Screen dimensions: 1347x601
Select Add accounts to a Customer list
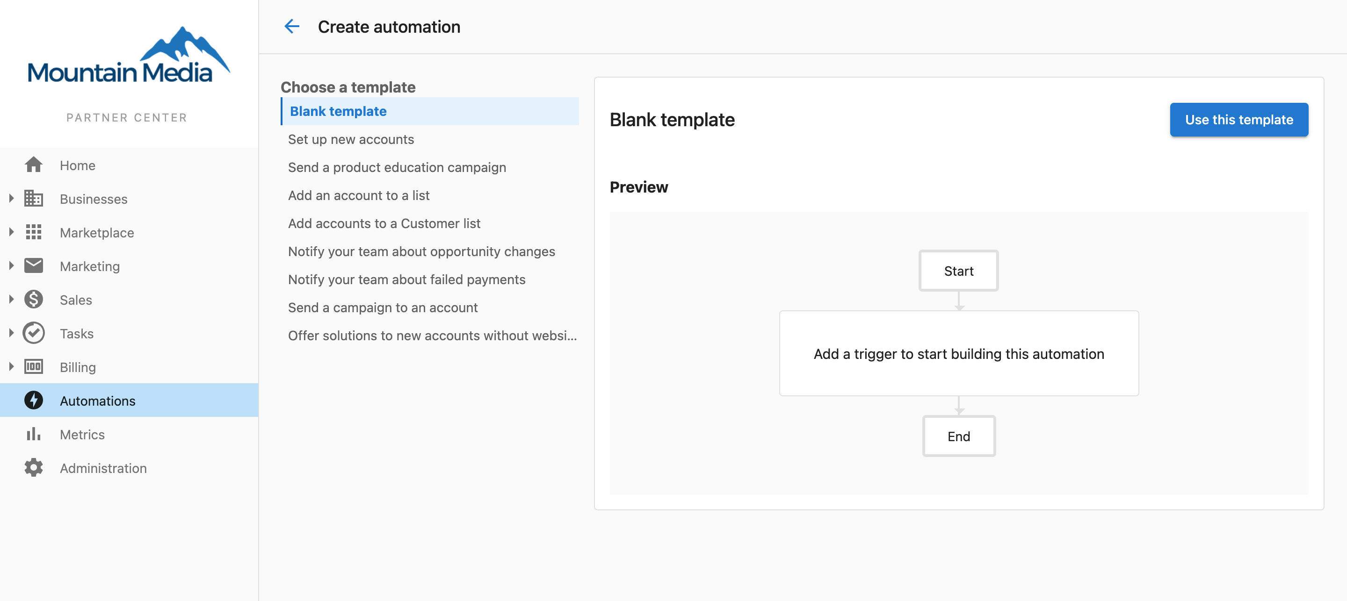[430, 224]
